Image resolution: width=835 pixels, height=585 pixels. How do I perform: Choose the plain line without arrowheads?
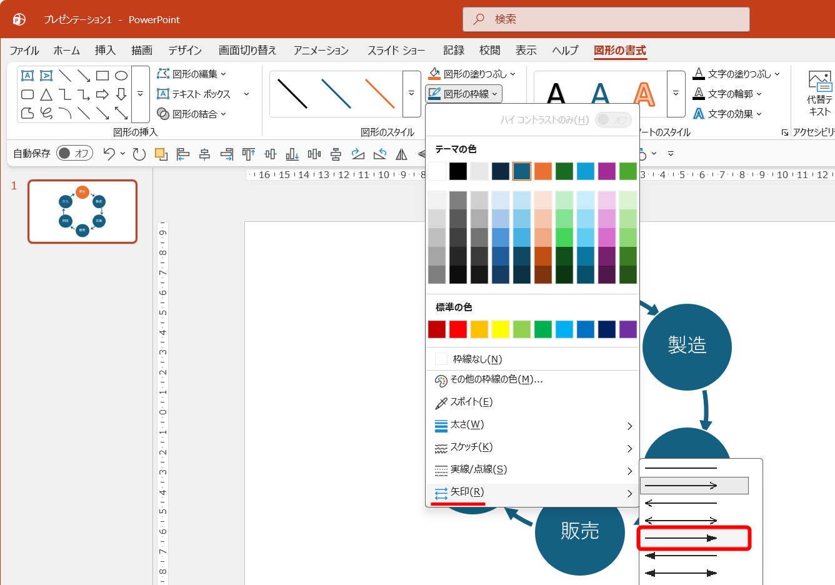coord(694,468)
